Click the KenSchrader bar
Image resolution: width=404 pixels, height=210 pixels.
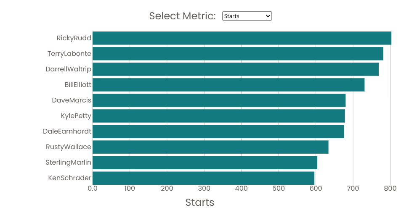click(204, 178)
